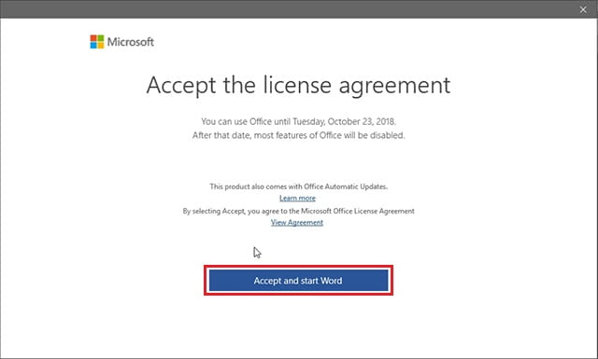Click the word 'Word' on the blue button
This screenshot has width=598, height=359.
pos(331,281)
